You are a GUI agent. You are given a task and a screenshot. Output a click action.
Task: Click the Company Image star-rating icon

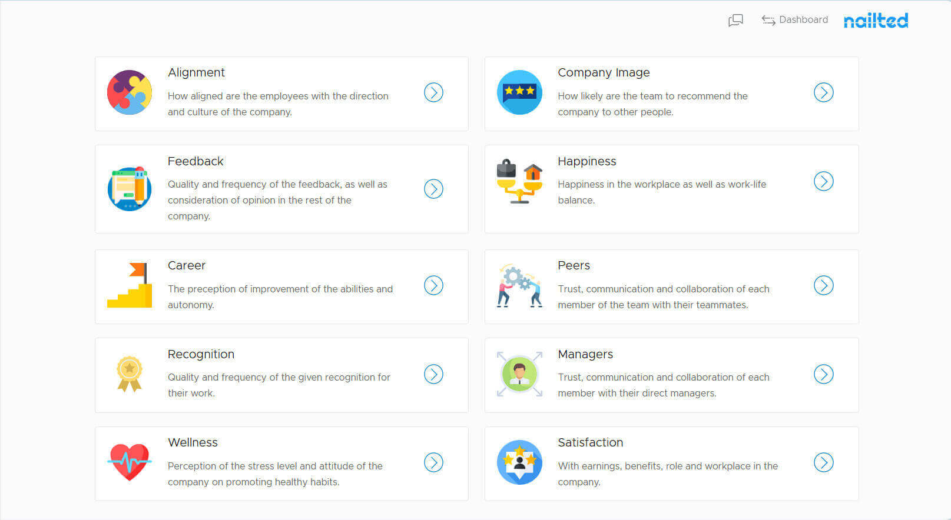519,92
